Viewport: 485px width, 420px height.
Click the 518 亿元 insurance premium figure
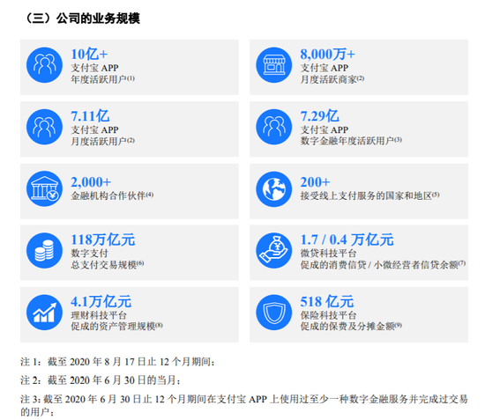tap(327, 302)
